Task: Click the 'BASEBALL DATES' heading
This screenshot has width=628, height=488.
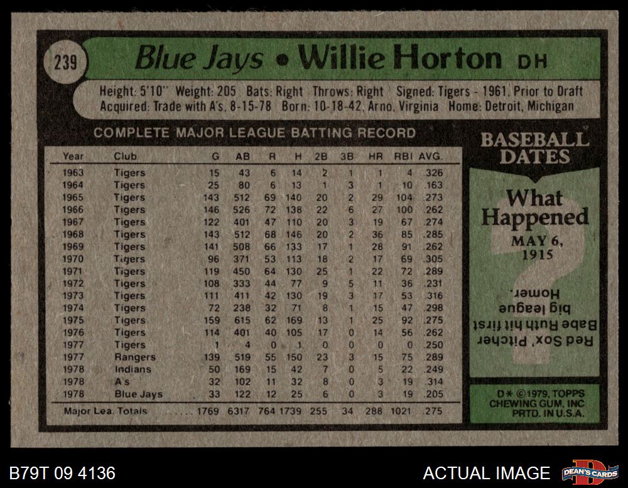Action: click(x=534, y=148)
